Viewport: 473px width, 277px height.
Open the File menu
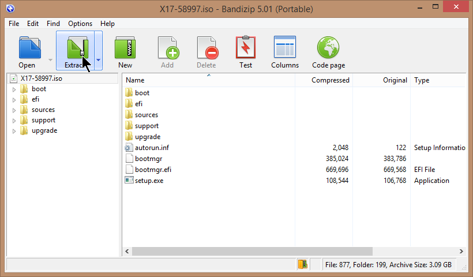click(x=14, y=24)
